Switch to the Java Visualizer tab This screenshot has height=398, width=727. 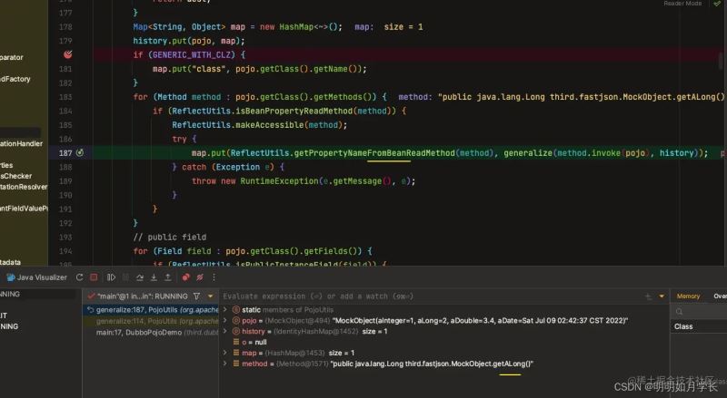pos(36,277)
